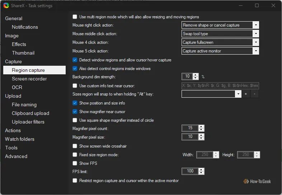The image size is (282, 195).
Task: Uncheck Show magnifier near cursor
Action: coord(75,112)
